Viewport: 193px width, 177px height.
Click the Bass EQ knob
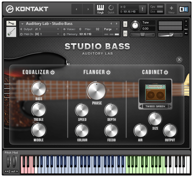pos(39,89)
